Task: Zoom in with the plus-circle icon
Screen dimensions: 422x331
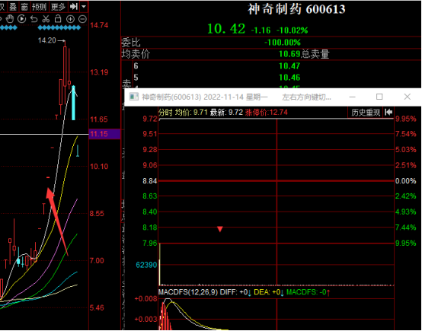Action: (x=70, y=19)
